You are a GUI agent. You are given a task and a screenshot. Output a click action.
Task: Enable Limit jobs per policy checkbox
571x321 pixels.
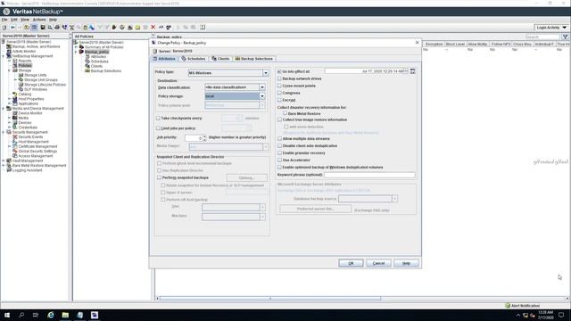[x=158, y=128]
